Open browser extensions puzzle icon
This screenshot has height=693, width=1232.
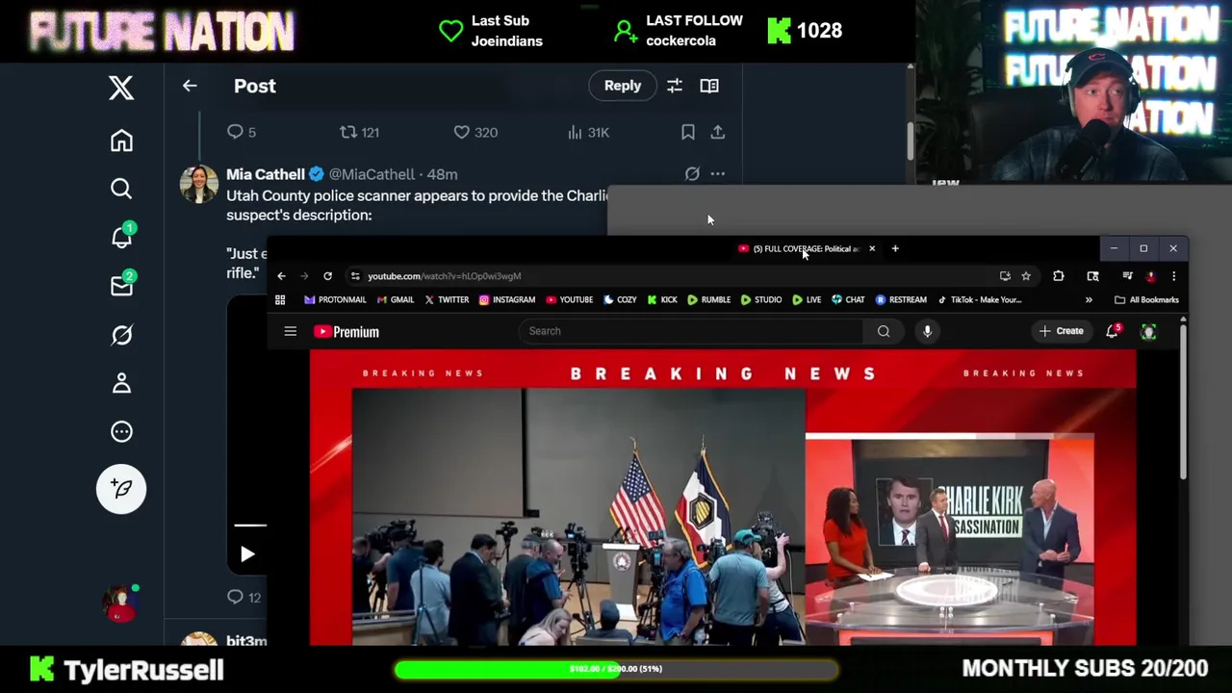pyautogui.click(x=1059, y=276)
